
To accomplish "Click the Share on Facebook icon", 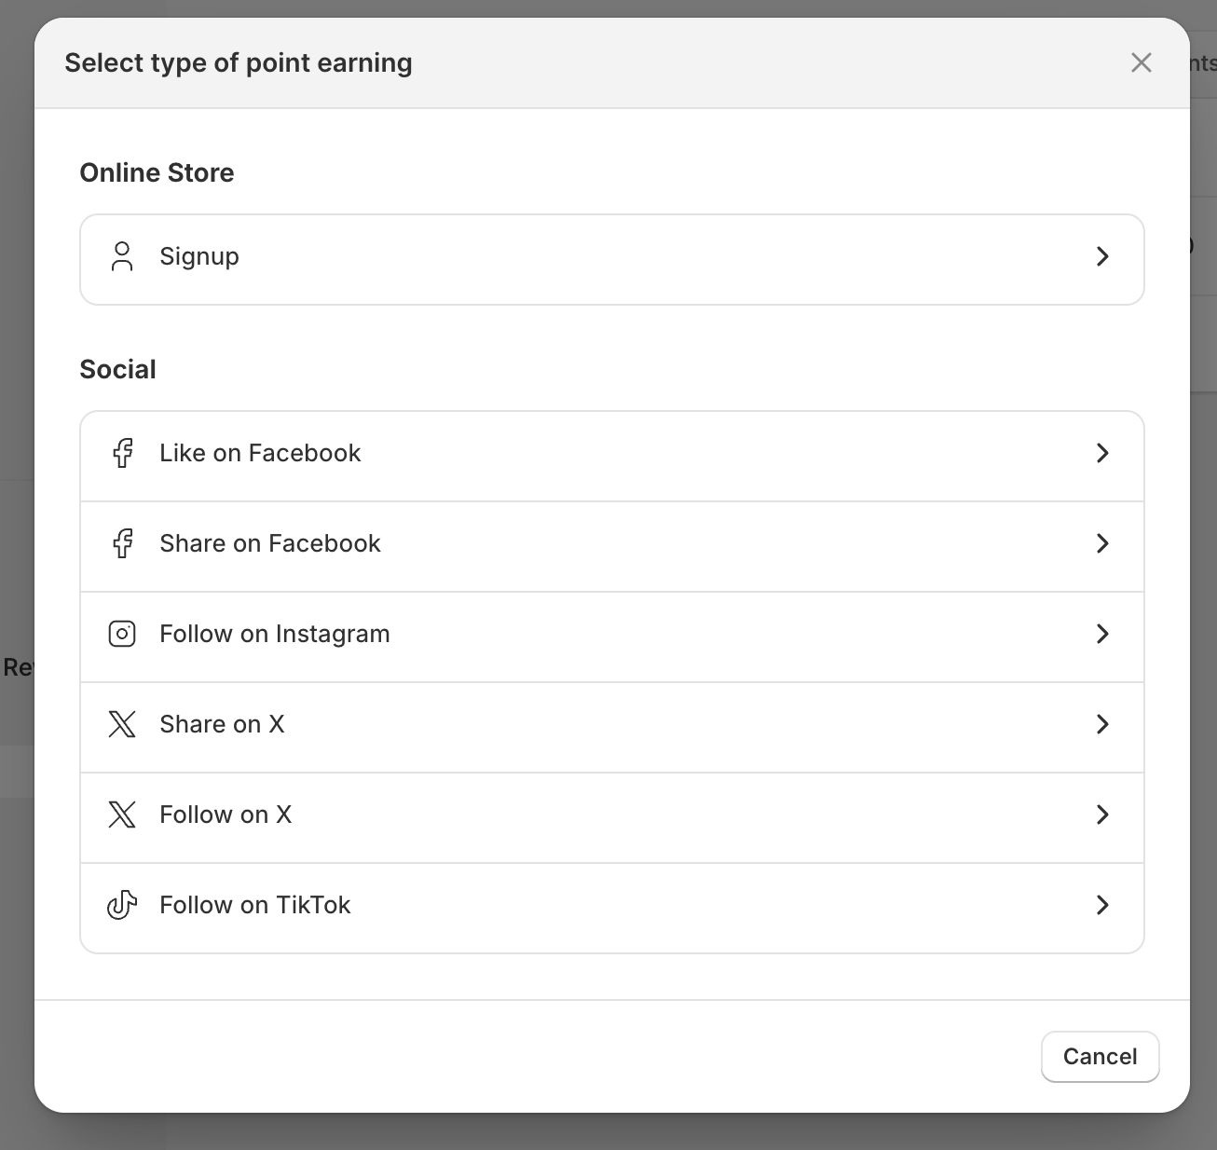I will (x=122, y=543).
